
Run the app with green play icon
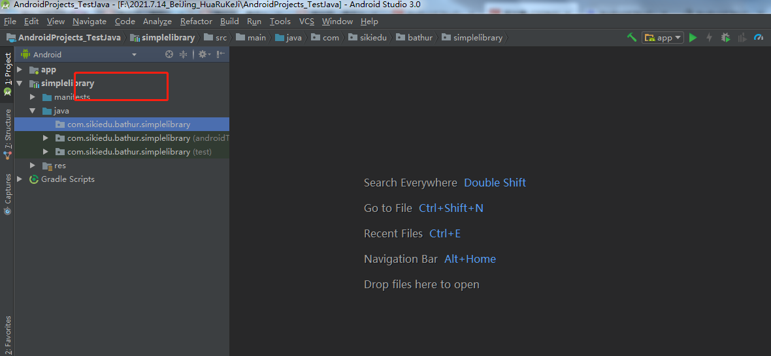pyautogui.click(x=693, y=38)
